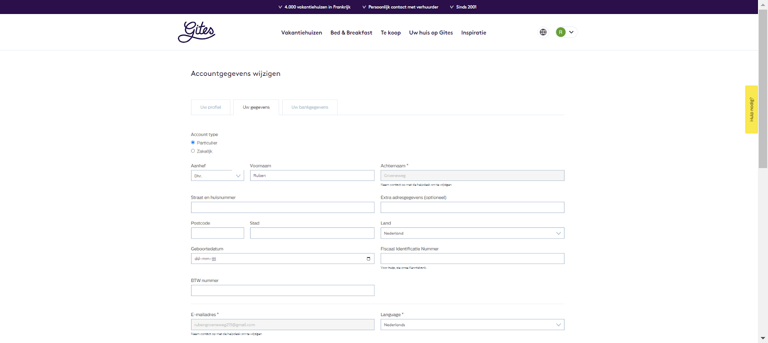Click the scrollbar up arrow
768x343 pixels.
pos(763,4)
